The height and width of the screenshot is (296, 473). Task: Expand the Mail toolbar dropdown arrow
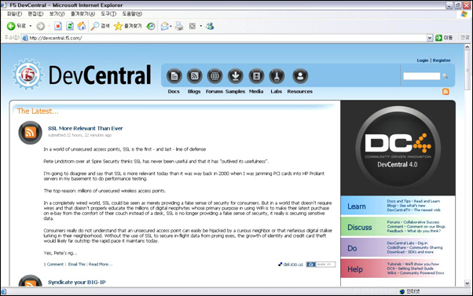click(170, 26)
